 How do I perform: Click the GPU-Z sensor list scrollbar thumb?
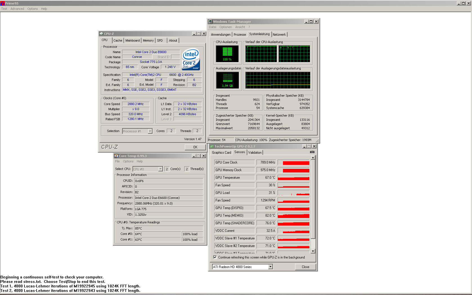point(313,199)
